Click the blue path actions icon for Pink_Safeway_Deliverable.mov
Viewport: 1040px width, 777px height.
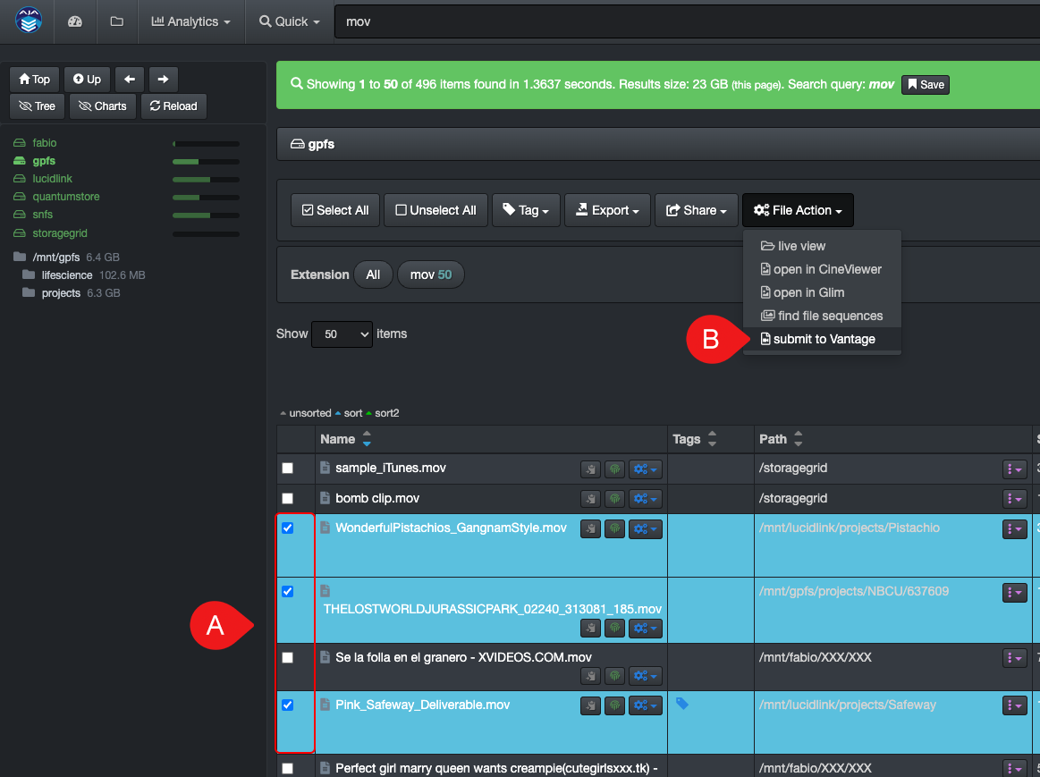coord(1015,705)
